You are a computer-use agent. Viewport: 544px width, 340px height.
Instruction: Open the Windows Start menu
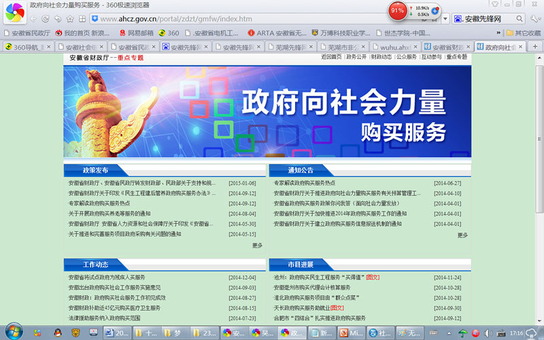tap(14, 332)
